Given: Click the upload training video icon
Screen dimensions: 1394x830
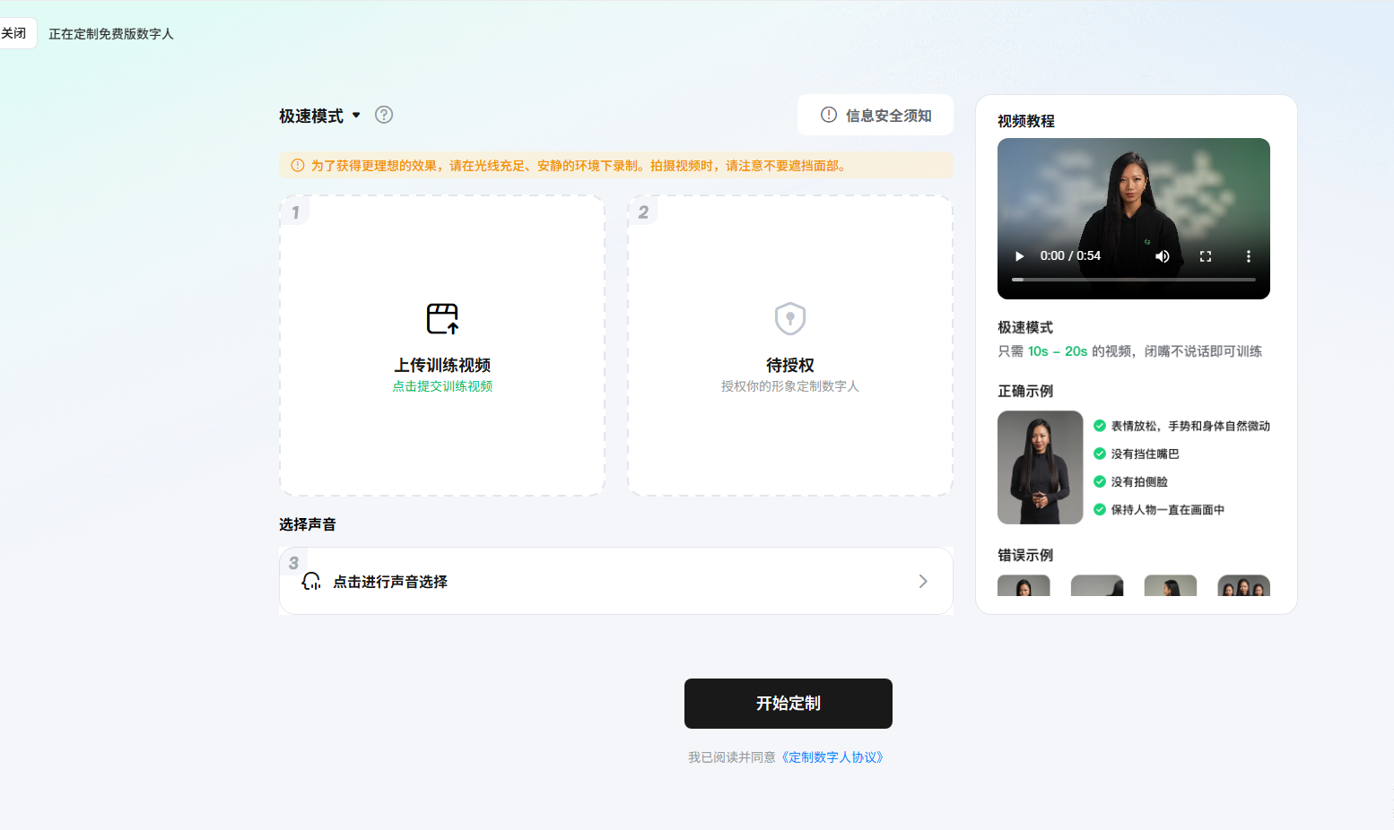Looking at the screenshot, I should 442,318.
